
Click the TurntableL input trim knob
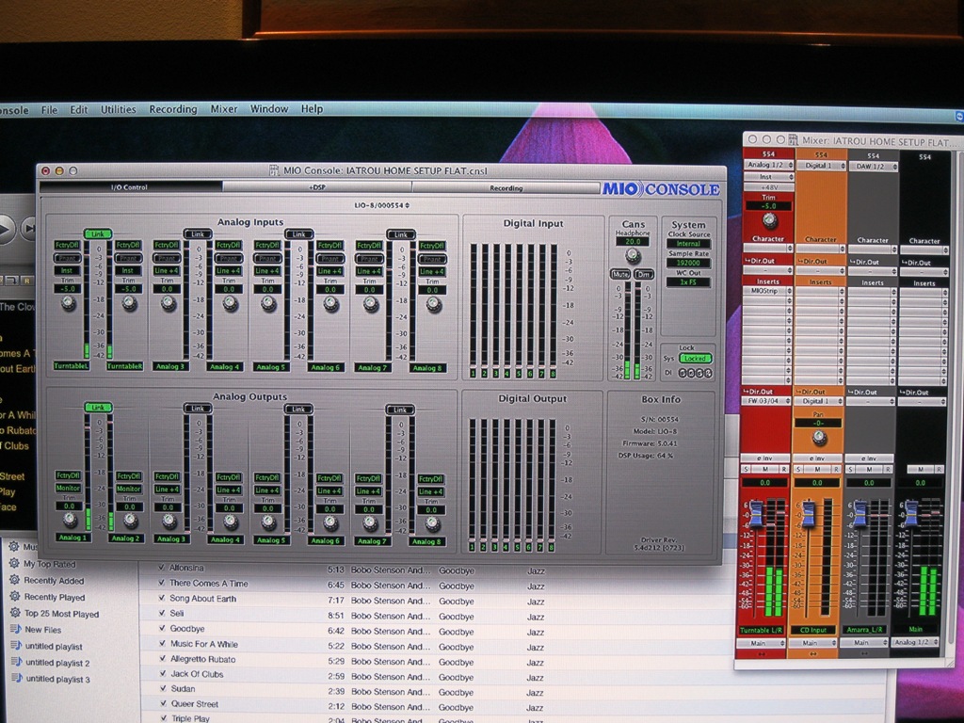[68, 302]
